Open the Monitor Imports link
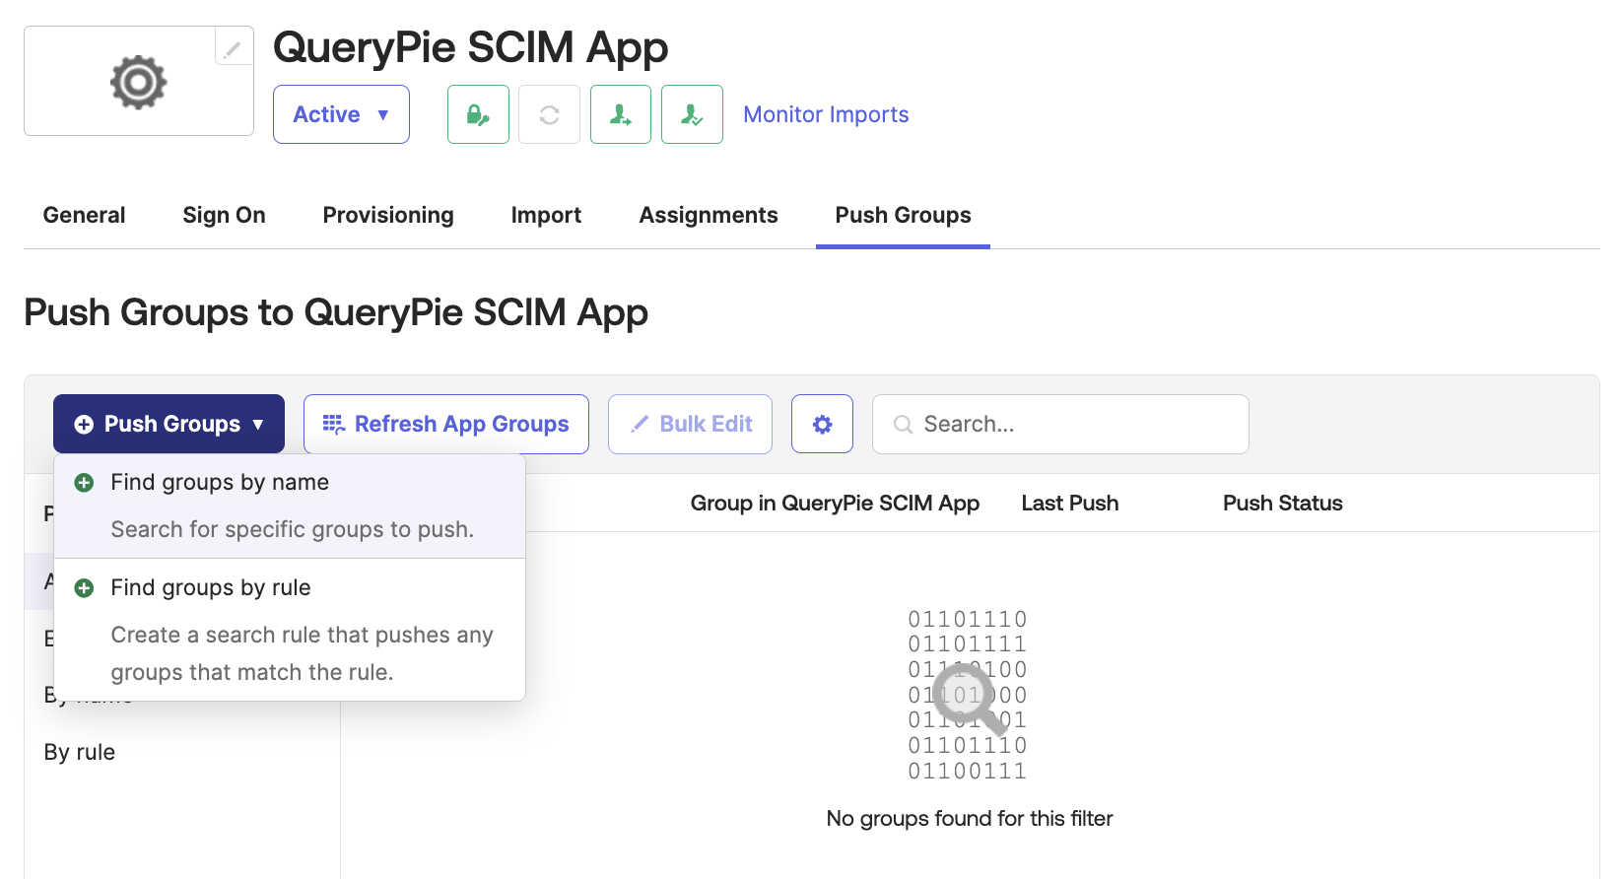The height and width of the screenshot is (879, 1622). click(826, 114)
